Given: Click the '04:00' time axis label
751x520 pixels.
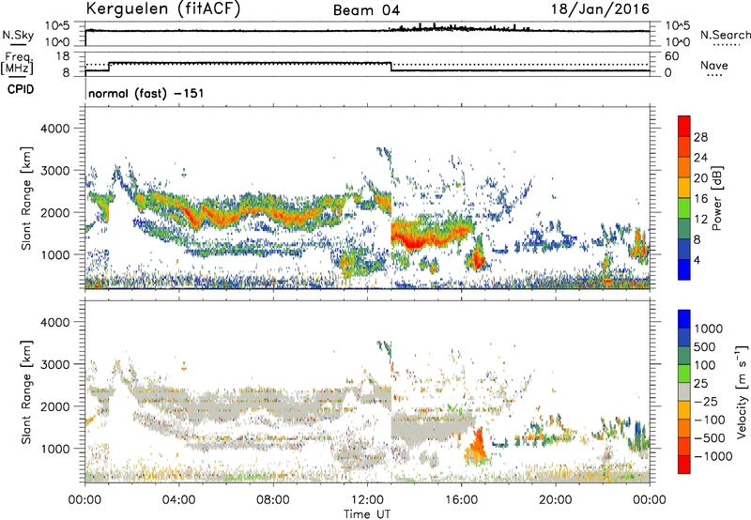Looking at the screenshot, I should (178, 500).
